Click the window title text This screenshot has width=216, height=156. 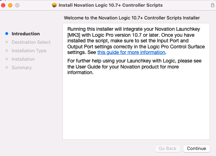click(110, 5)
